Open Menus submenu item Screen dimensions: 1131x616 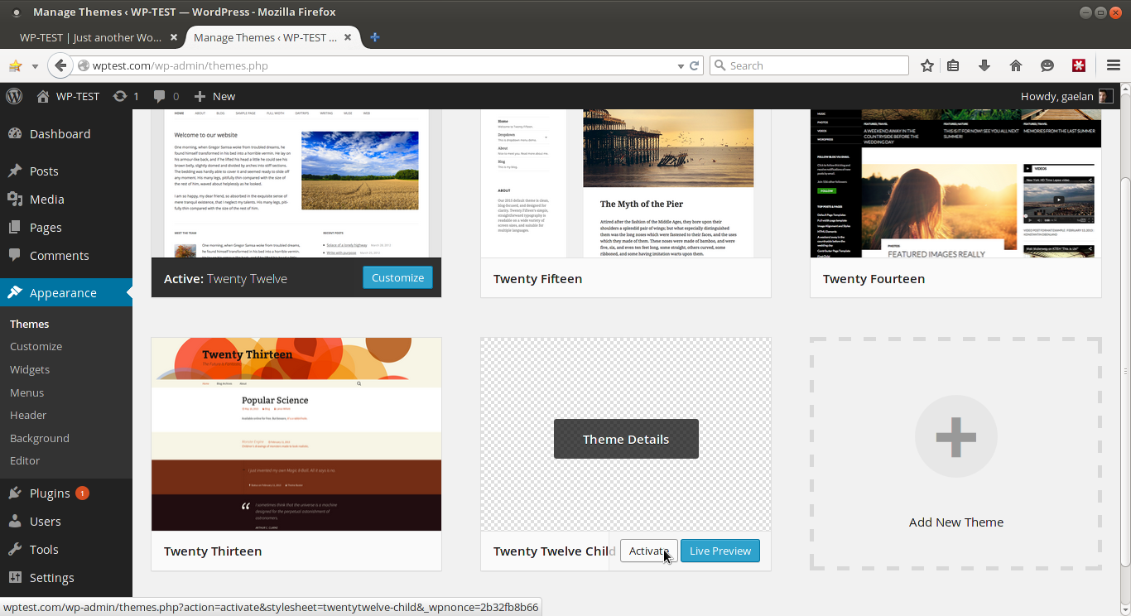pyautogui.click(x=27, y=392)
